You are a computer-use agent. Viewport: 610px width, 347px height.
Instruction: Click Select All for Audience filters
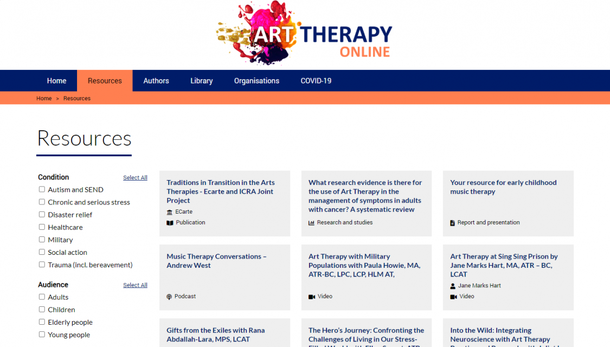pyautogui.click(x=135, y=285)
